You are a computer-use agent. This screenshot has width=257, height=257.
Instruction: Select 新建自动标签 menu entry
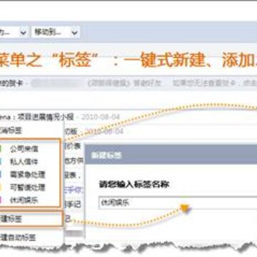pos(18,238)
